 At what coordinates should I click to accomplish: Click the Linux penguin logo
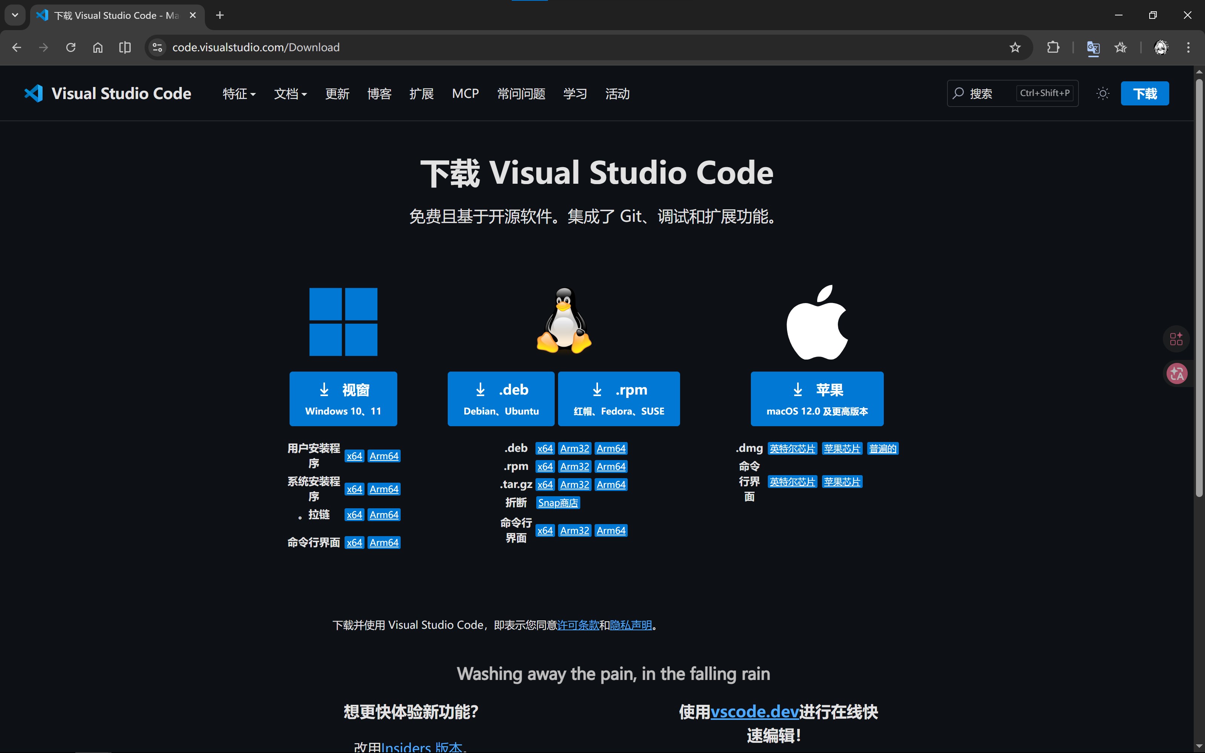pyautogui.click(x=564, y=321)
